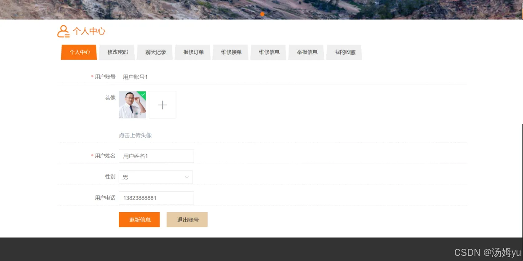Open the 举报信息 tab
This screenshot has width=523, height=261.
(x=307, y=52)
